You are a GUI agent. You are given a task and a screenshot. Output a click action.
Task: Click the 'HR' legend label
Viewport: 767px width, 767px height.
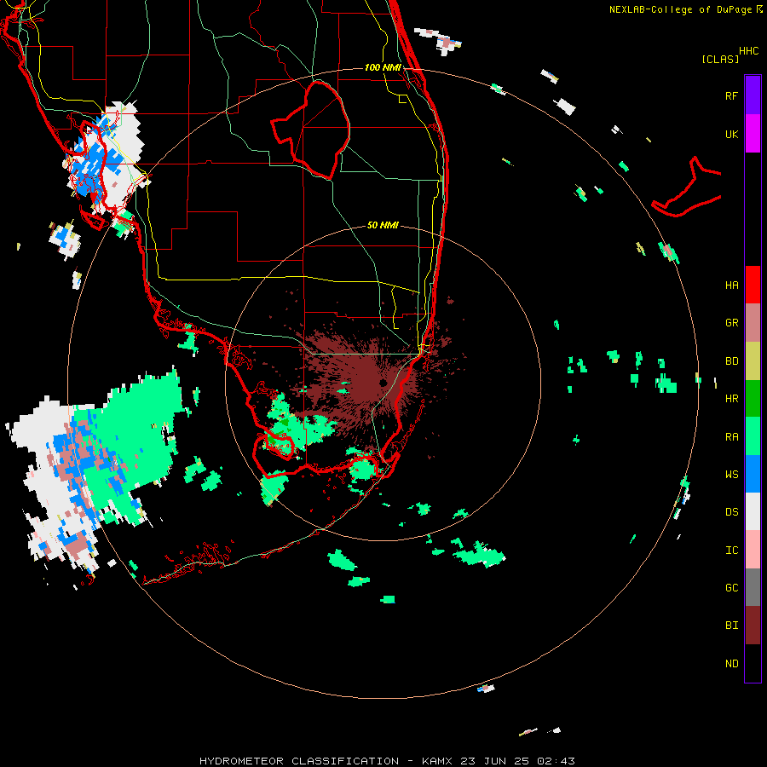pos(731,399)
